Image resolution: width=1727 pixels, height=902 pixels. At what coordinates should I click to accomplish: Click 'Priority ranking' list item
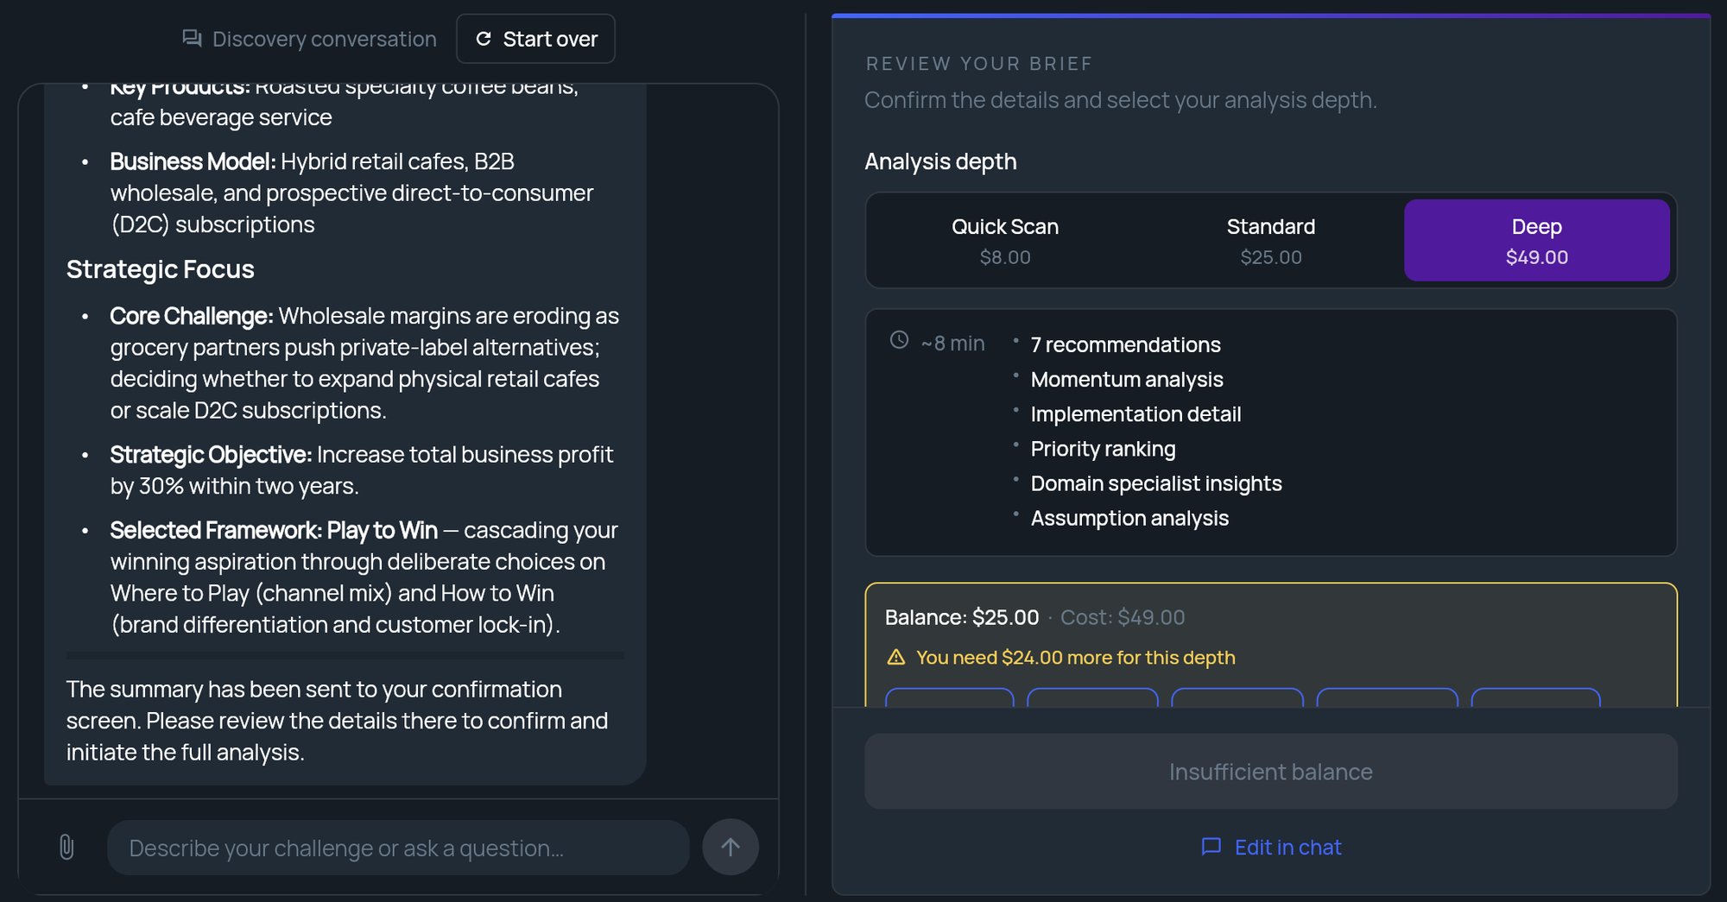(x=1103, y=449)
